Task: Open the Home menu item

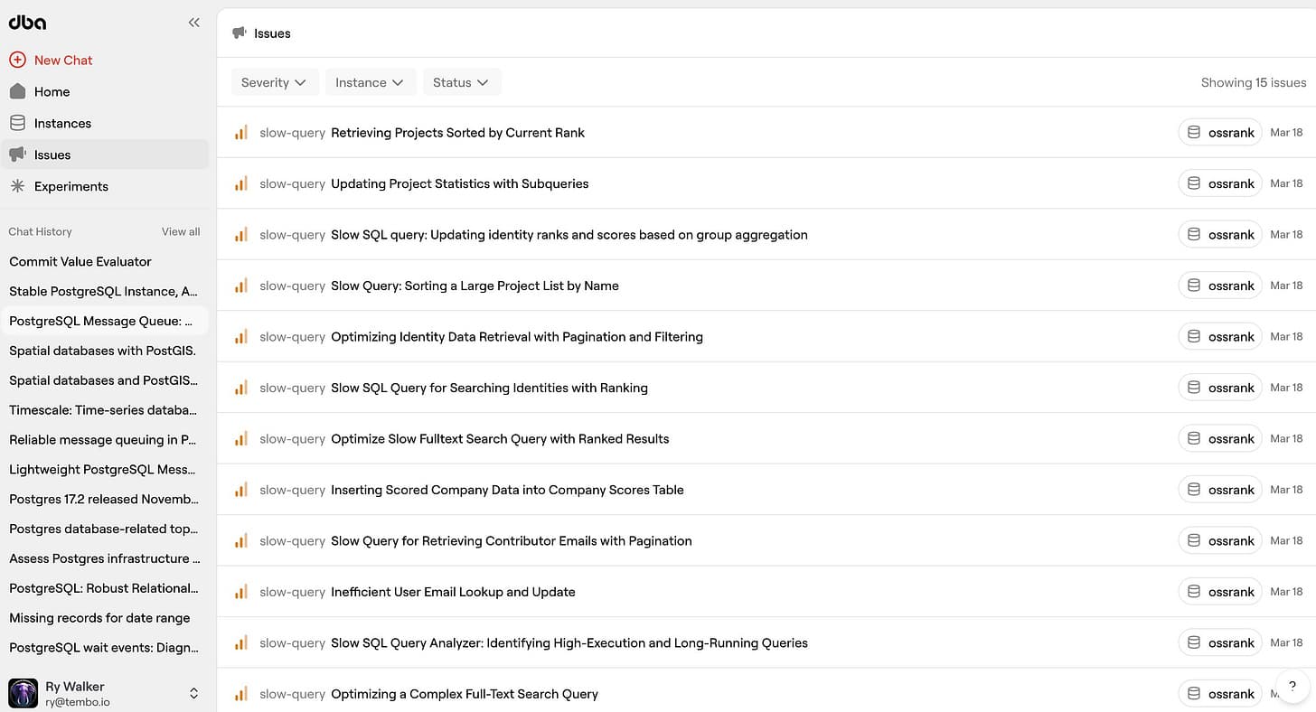Action: click(105, 91)
